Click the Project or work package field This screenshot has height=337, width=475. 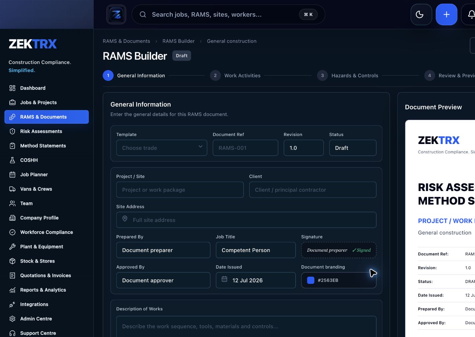[180, 190]
